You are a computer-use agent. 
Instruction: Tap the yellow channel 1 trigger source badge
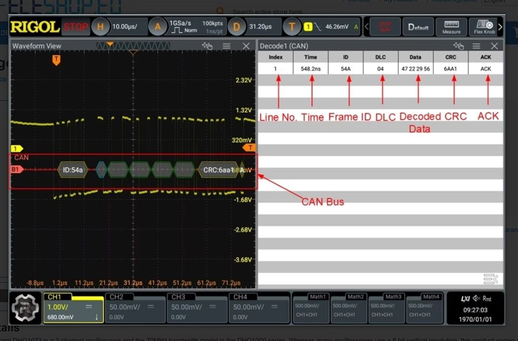click(308, 27)
